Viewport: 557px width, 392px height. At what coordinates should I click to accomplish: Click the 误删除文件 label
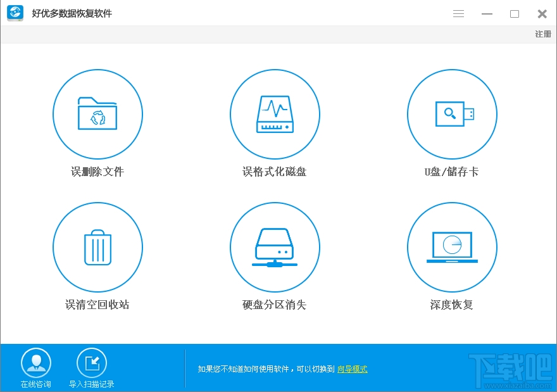(97, 172)
